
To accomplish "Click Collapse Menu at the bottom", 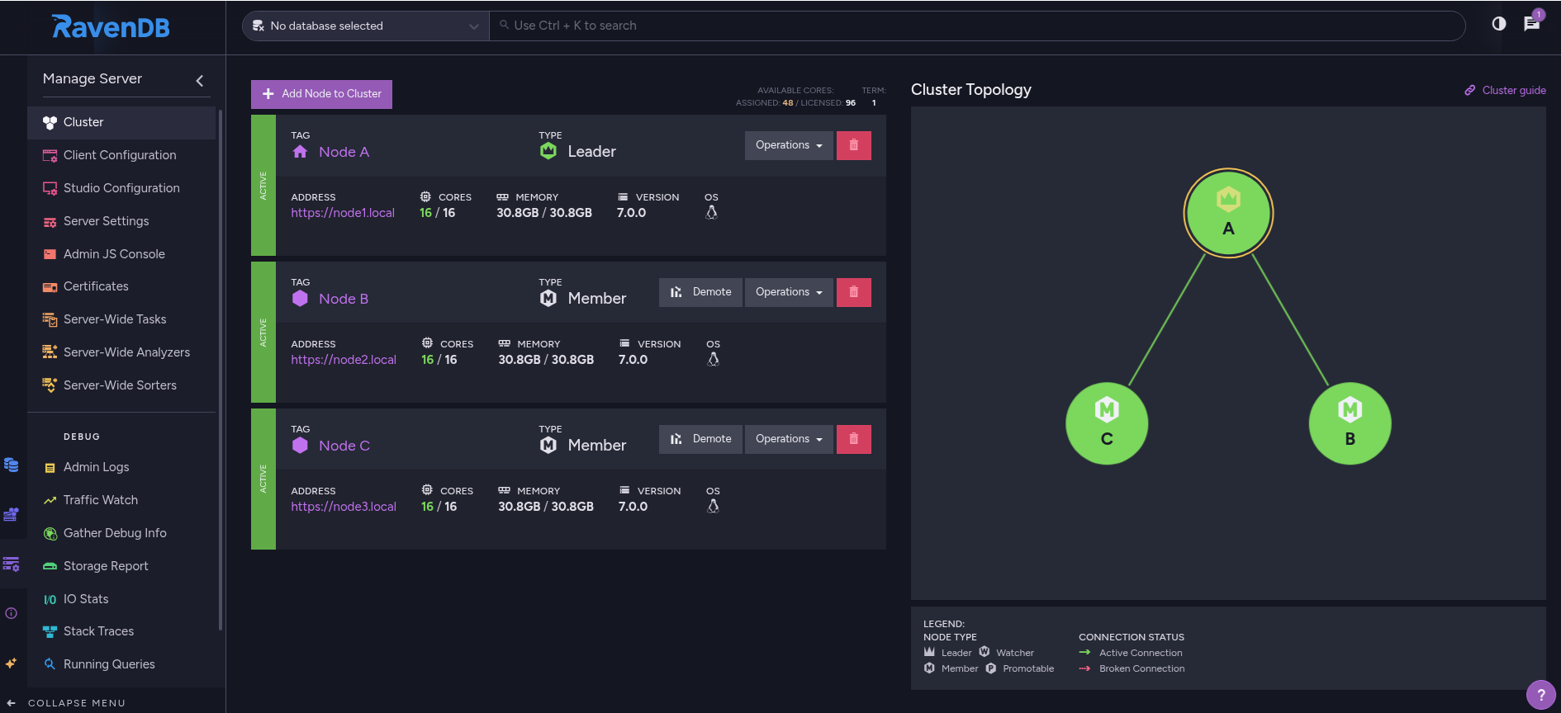I will pyautogui.click(x=66, y=703).
